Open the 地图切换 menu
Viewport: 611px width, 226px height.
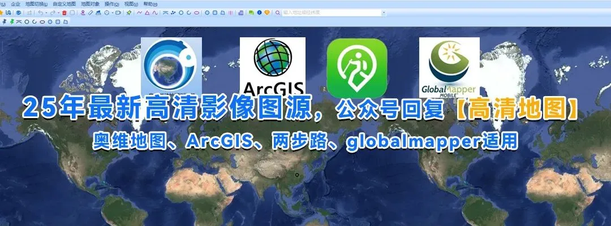tap(36, 4)
